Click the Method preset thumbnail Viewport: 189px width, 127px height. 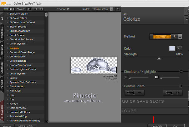pos(162,37)
